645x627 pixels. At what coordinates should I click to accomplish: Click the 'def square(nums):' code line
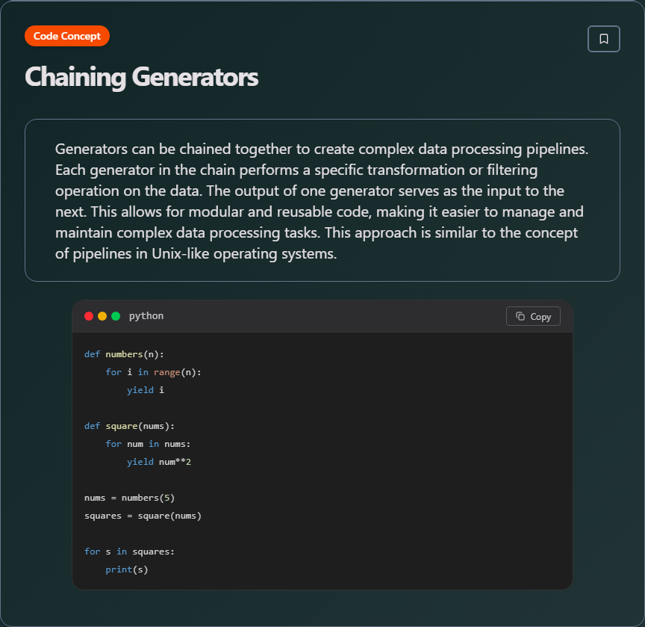click(129, 426)
